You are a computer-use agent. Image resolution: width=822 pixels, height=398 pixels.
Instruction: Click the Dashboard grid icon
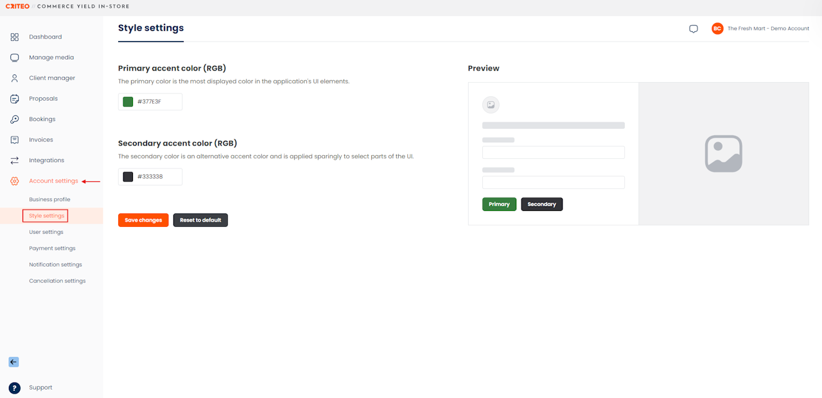coord(15,37)
